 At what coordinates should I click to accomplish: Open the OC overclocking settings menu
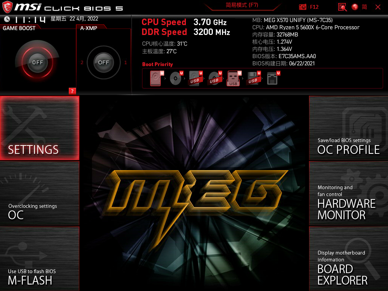coord(40,194)
